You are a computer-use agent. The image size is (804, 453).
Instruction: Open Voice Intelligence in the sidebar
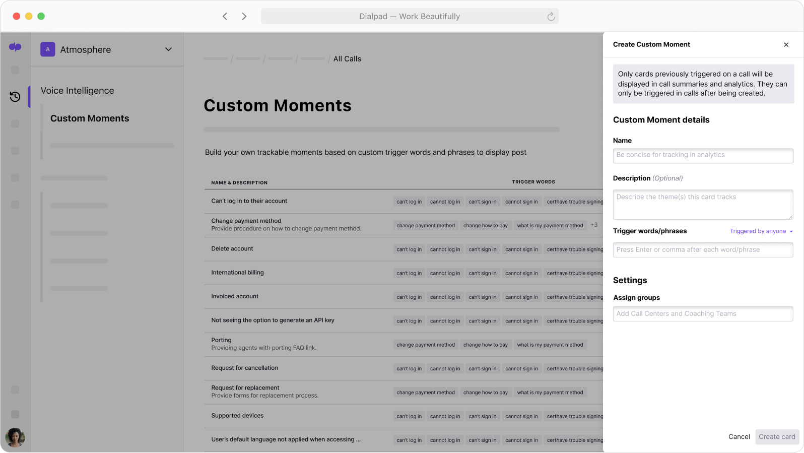77,91
